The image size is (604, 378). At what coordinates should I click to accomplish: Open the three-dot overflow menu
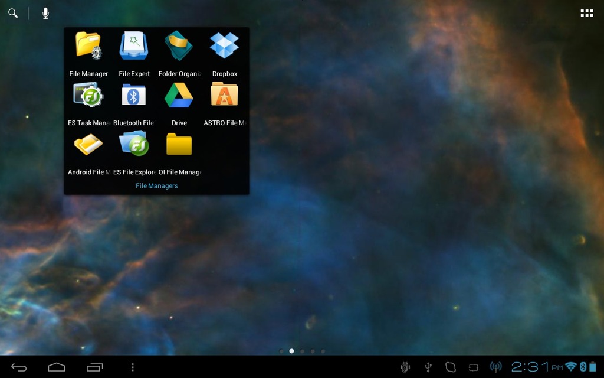click(x=133, y=367)
